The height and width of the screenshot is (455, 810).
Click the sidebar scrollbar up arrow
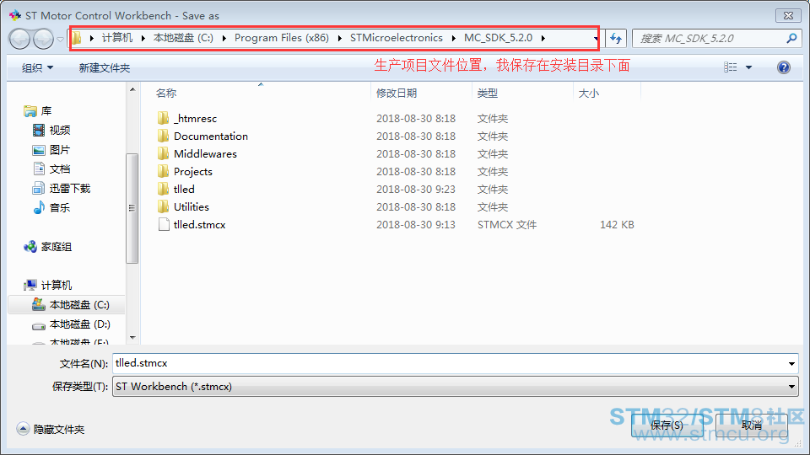132,90
